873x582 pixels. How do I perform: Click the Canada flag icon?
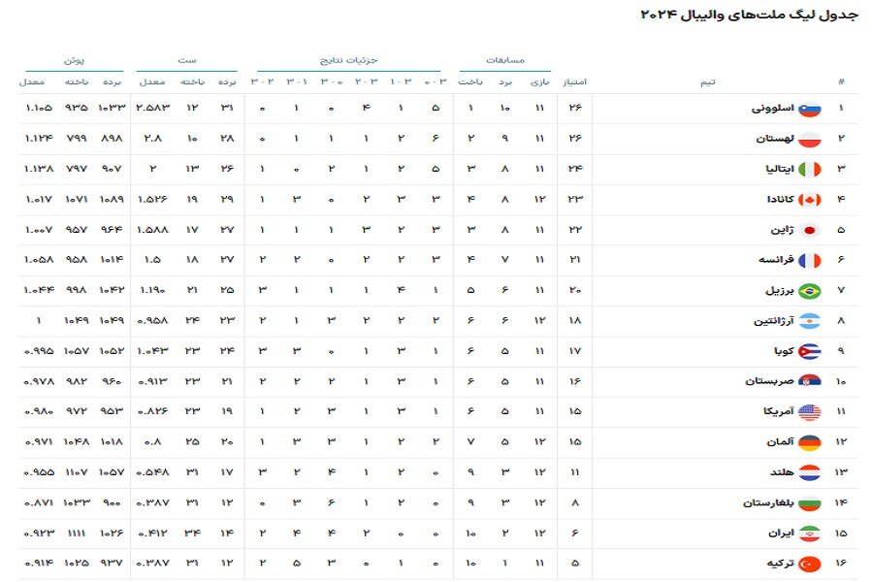(808, 200)
